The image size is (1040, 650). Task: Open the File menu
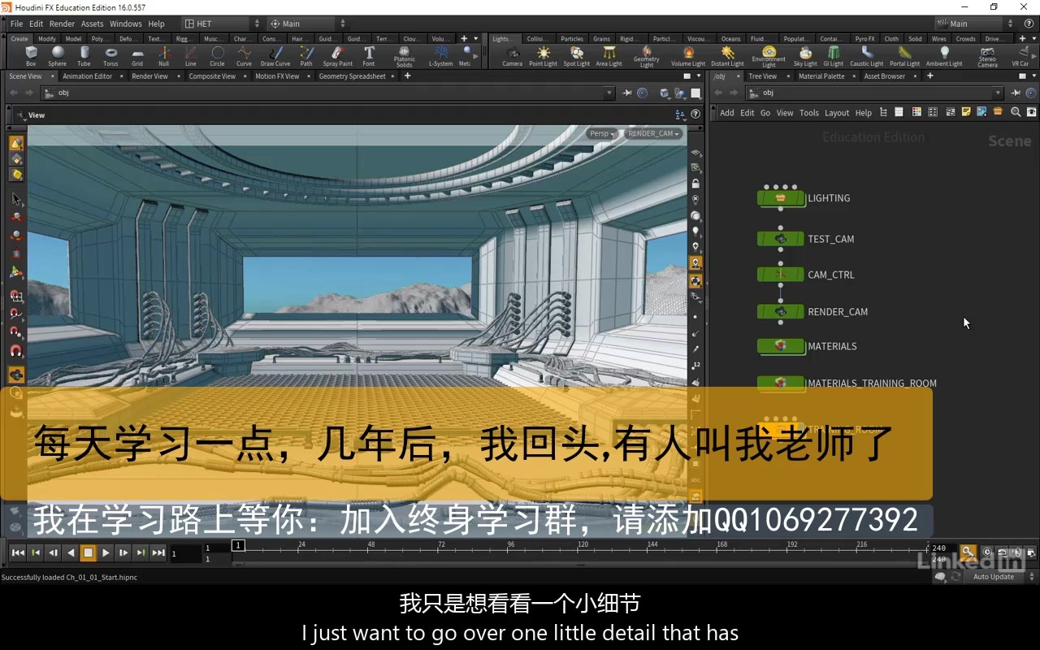(x=16, y=24)
